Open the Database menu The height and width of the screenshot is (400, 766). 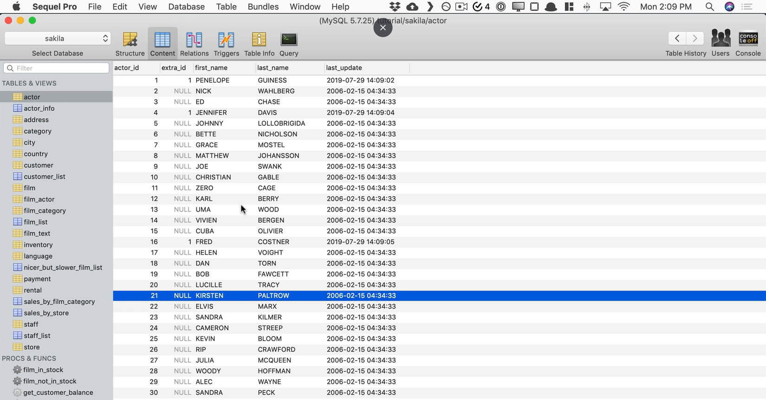(x=186, y=6)
